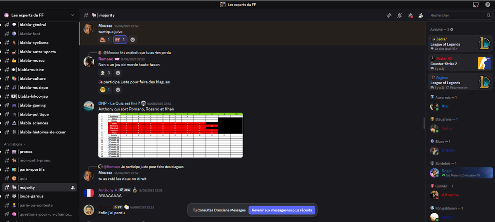Click 'Revenir aux messages les plus récents'
This screenshot has width=495, height=222.
[281, 210]
